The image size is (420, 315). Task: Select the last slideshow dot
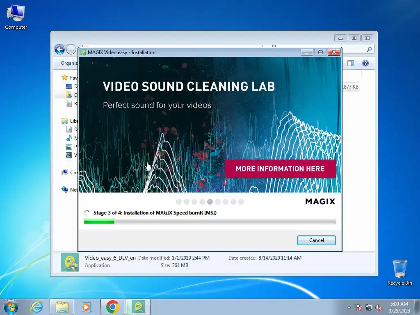(x=241, y=202)
